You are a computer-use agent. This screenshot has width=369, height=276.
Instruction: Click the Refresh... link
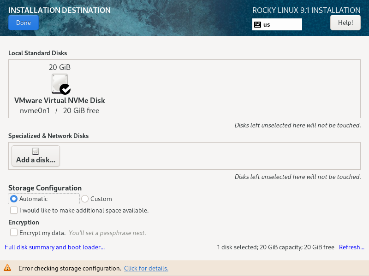click(x=351, y=247)
